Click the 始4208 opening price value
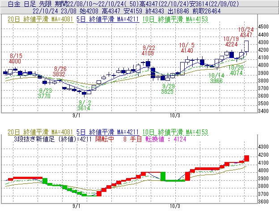 point(89,11)
